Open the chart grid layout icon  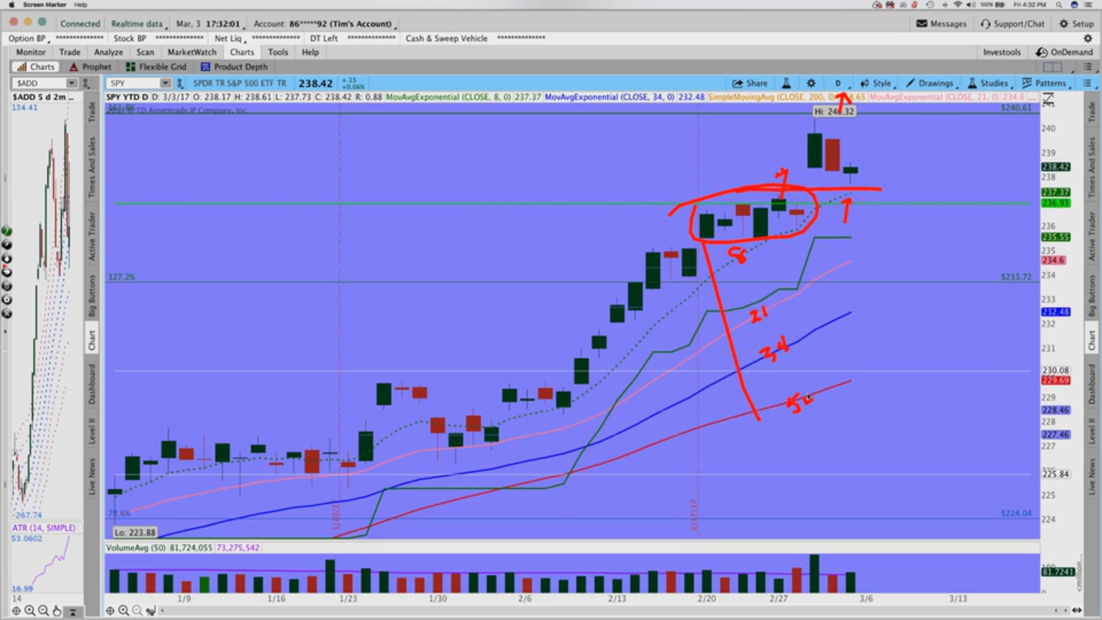1052,67
